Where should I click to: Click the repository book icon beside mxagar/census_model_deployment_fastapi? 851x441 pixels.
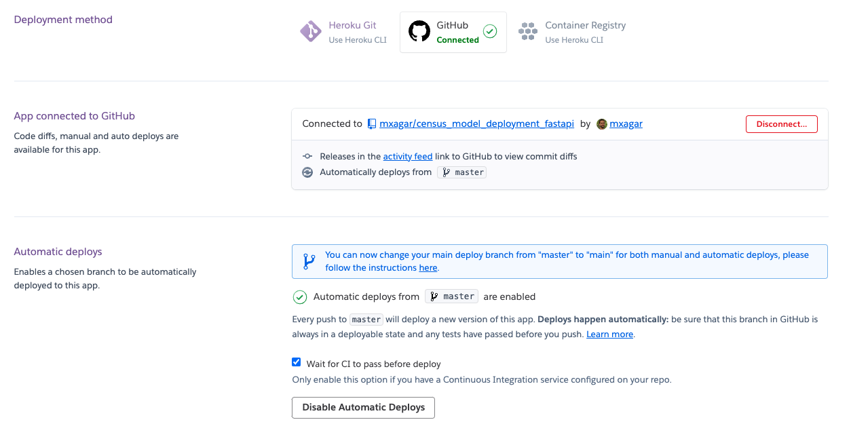372,123
